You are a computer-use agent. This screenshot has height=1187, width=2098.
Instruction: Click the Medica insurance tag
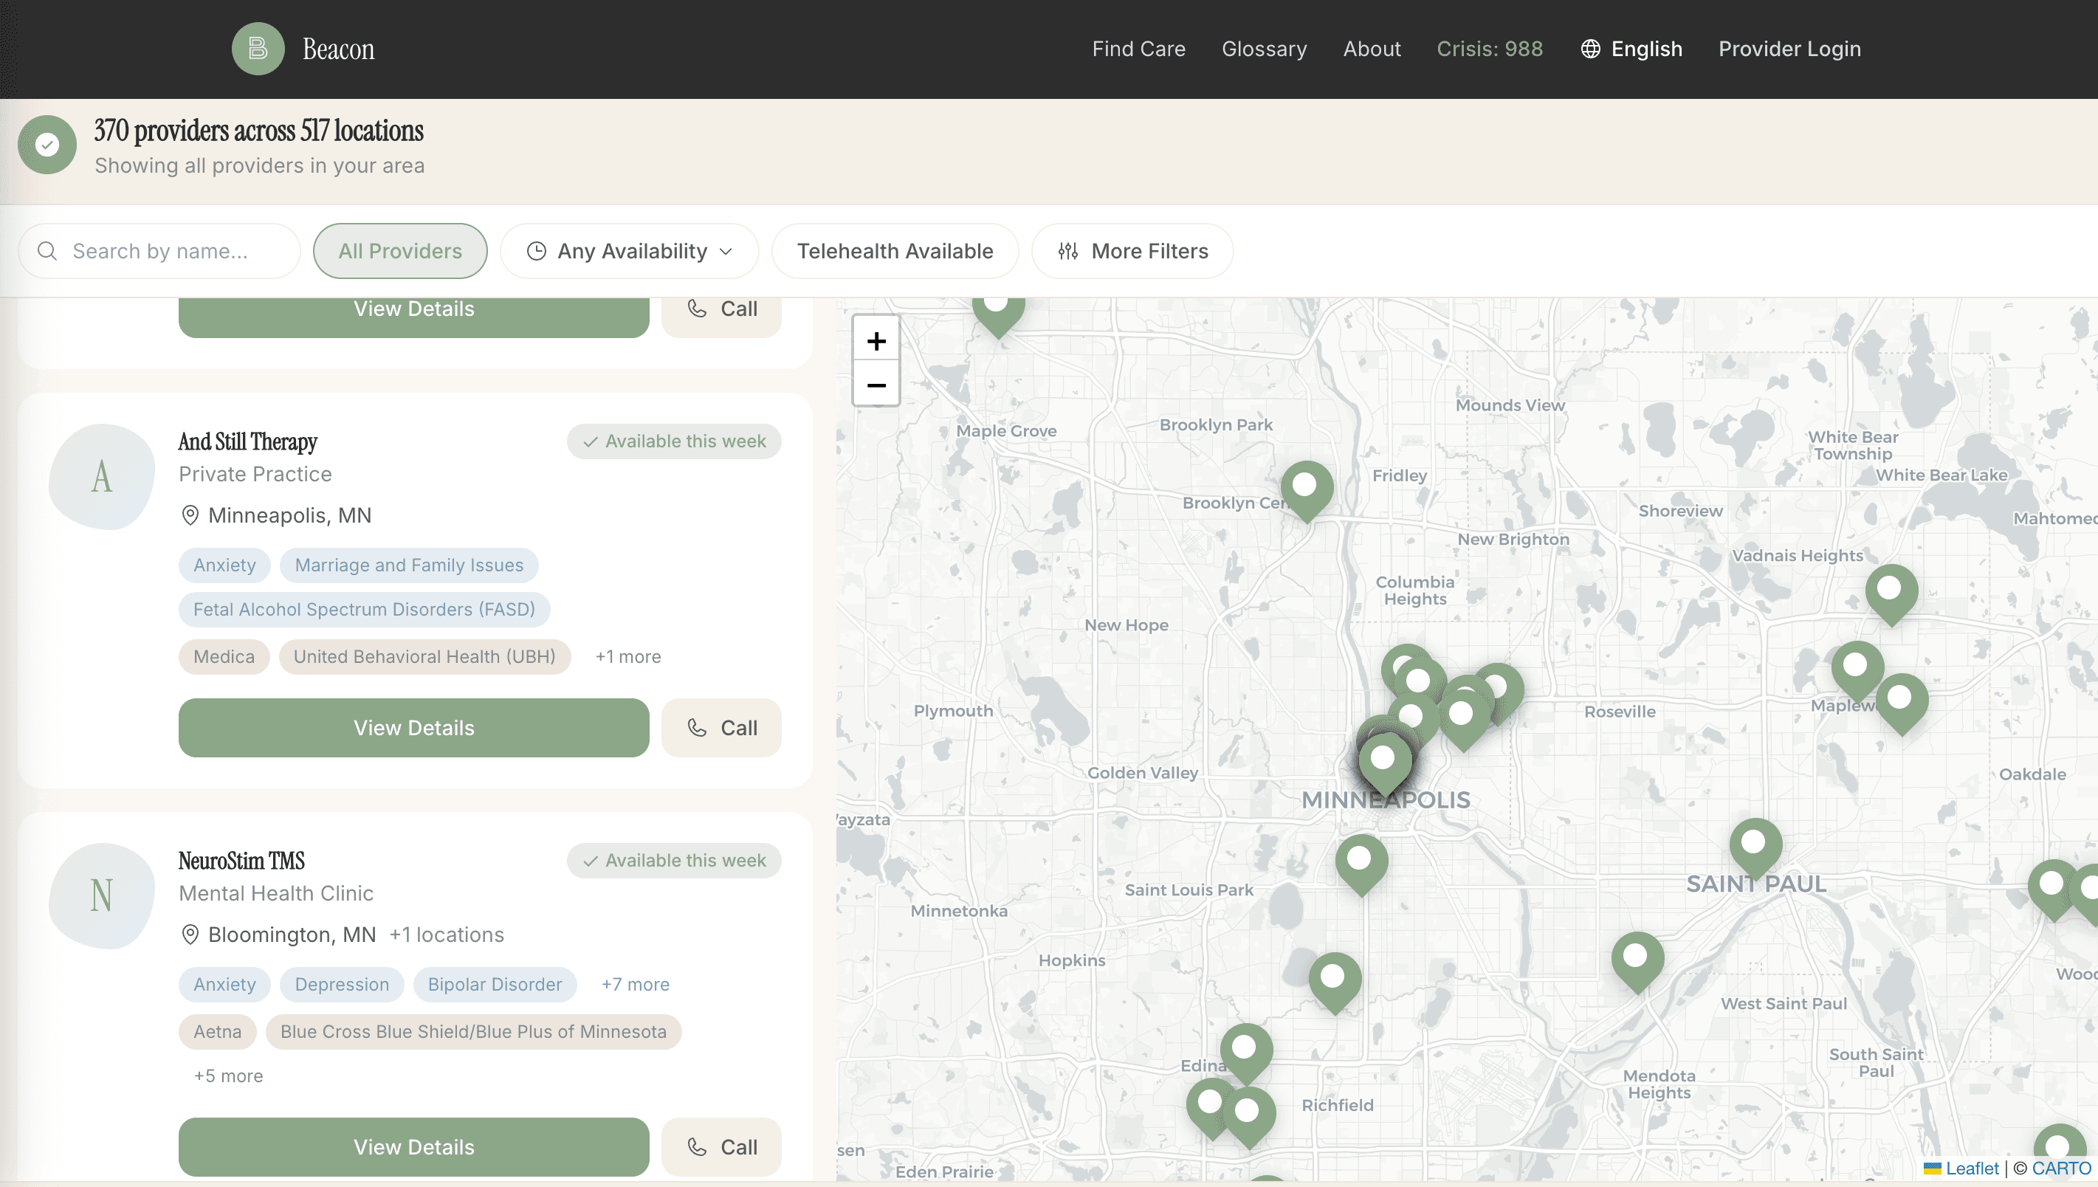(224, 657)
